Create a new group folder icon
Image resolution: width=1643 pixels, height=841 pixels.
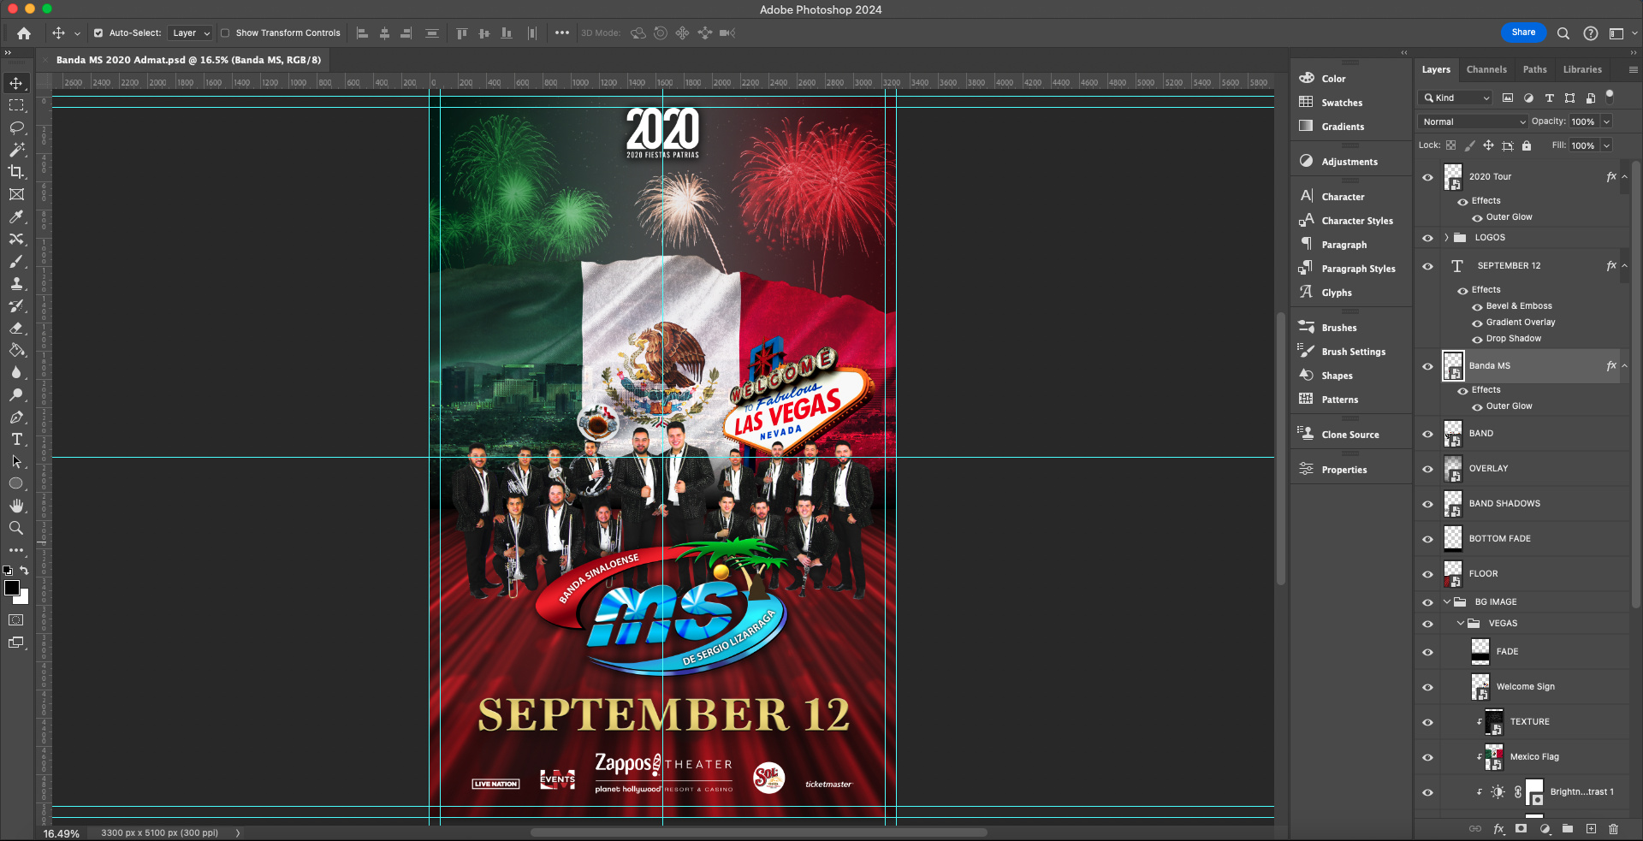1568,829
